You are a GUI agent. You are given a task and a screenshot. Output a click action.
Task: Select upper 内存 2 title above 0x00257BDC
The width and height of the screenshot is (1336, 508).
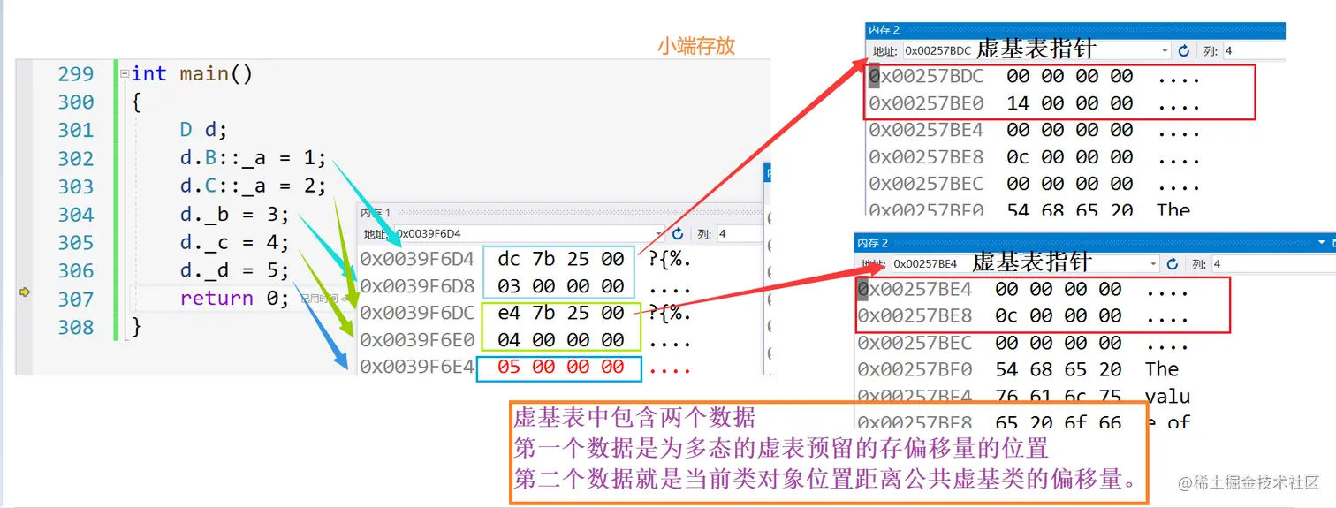(885, 30)
